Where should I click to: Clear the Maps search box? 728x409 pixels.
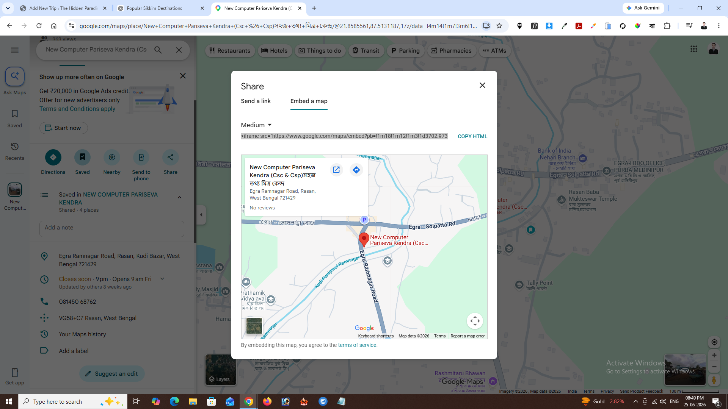179,50
